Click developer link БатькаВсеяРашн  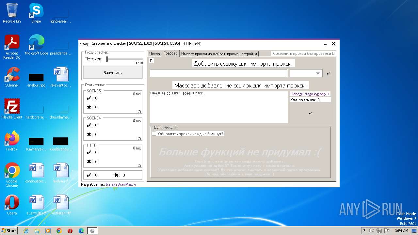tap(121, 184)
